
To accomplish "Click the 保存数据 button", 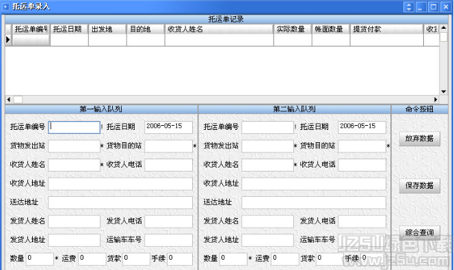I will click(x=420, y=185).
